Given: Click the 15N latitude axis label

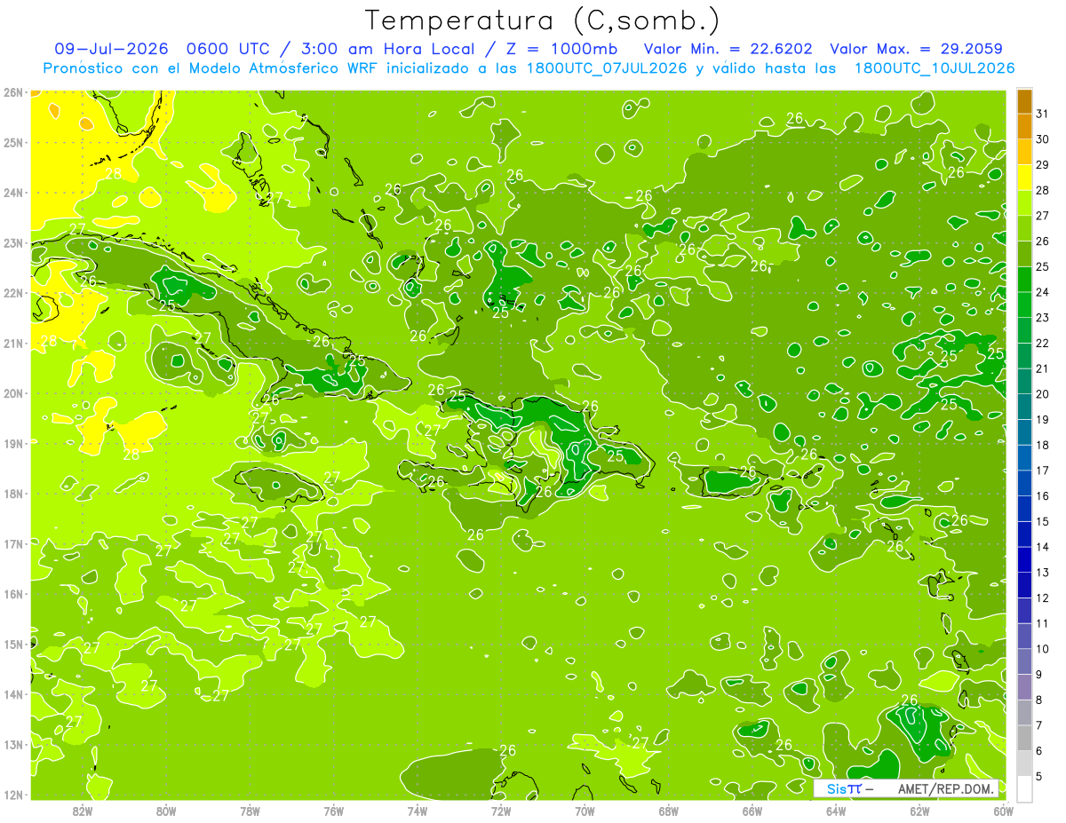Looking at the screenshot, I should (12, 644).
